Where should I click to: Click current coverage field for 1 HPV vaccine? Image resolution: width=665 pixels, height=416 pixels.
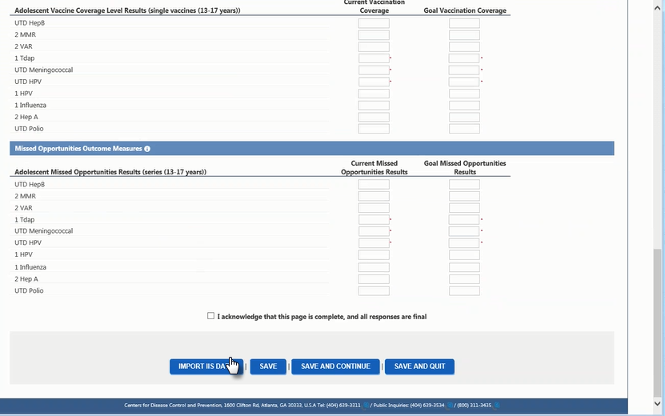pyautogui.click(x=374, y=94)
